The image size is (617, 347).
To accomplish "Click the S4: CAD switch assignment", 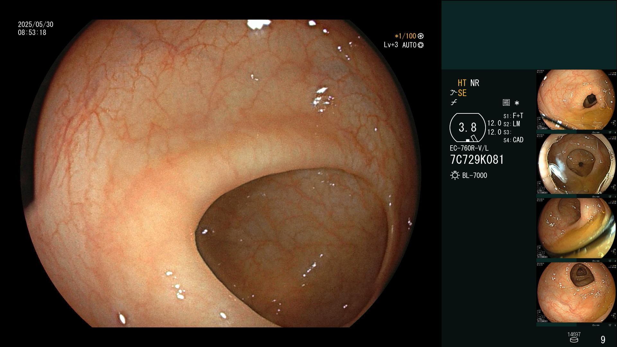I will [514, 140].
